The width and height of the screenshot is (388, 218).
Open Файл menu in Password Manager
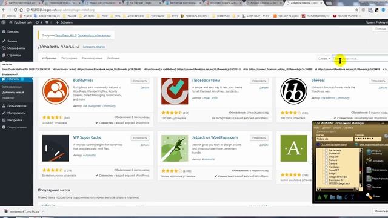click(x=316, y=128)
